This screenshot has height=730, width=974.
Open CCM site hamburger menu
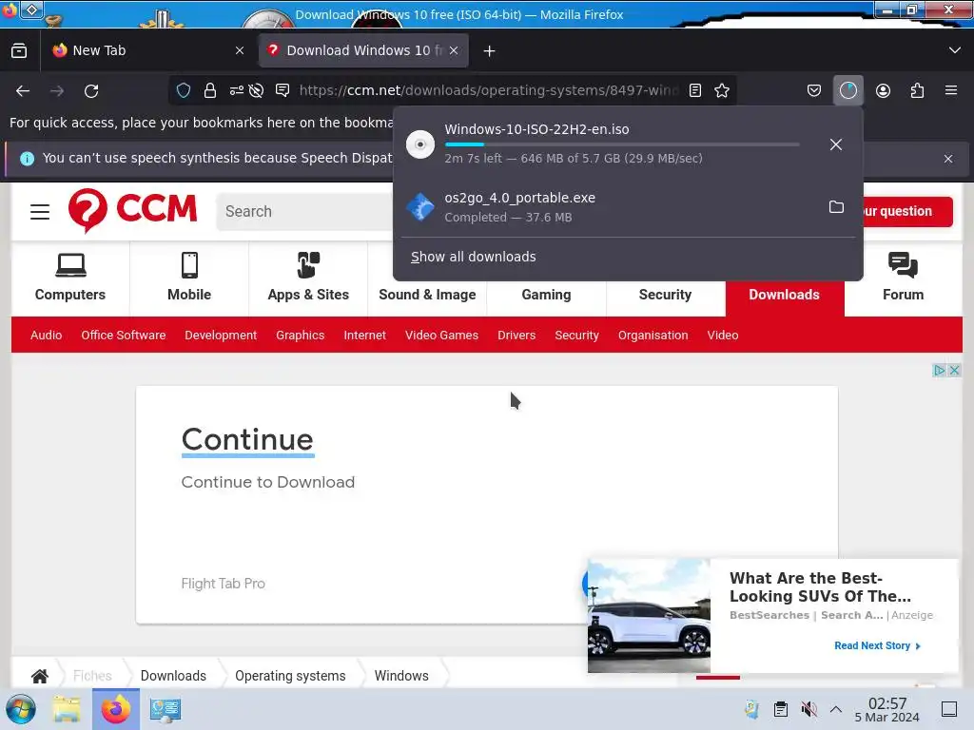(x=40, y=212)
